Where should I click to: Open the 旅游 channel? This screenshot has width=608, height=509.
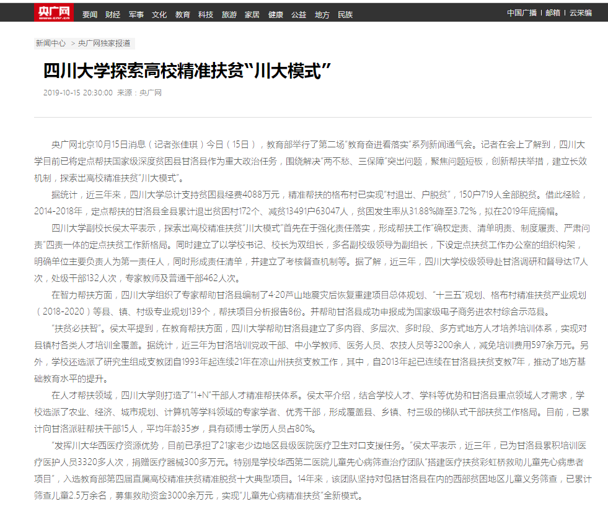pos(229,15)
